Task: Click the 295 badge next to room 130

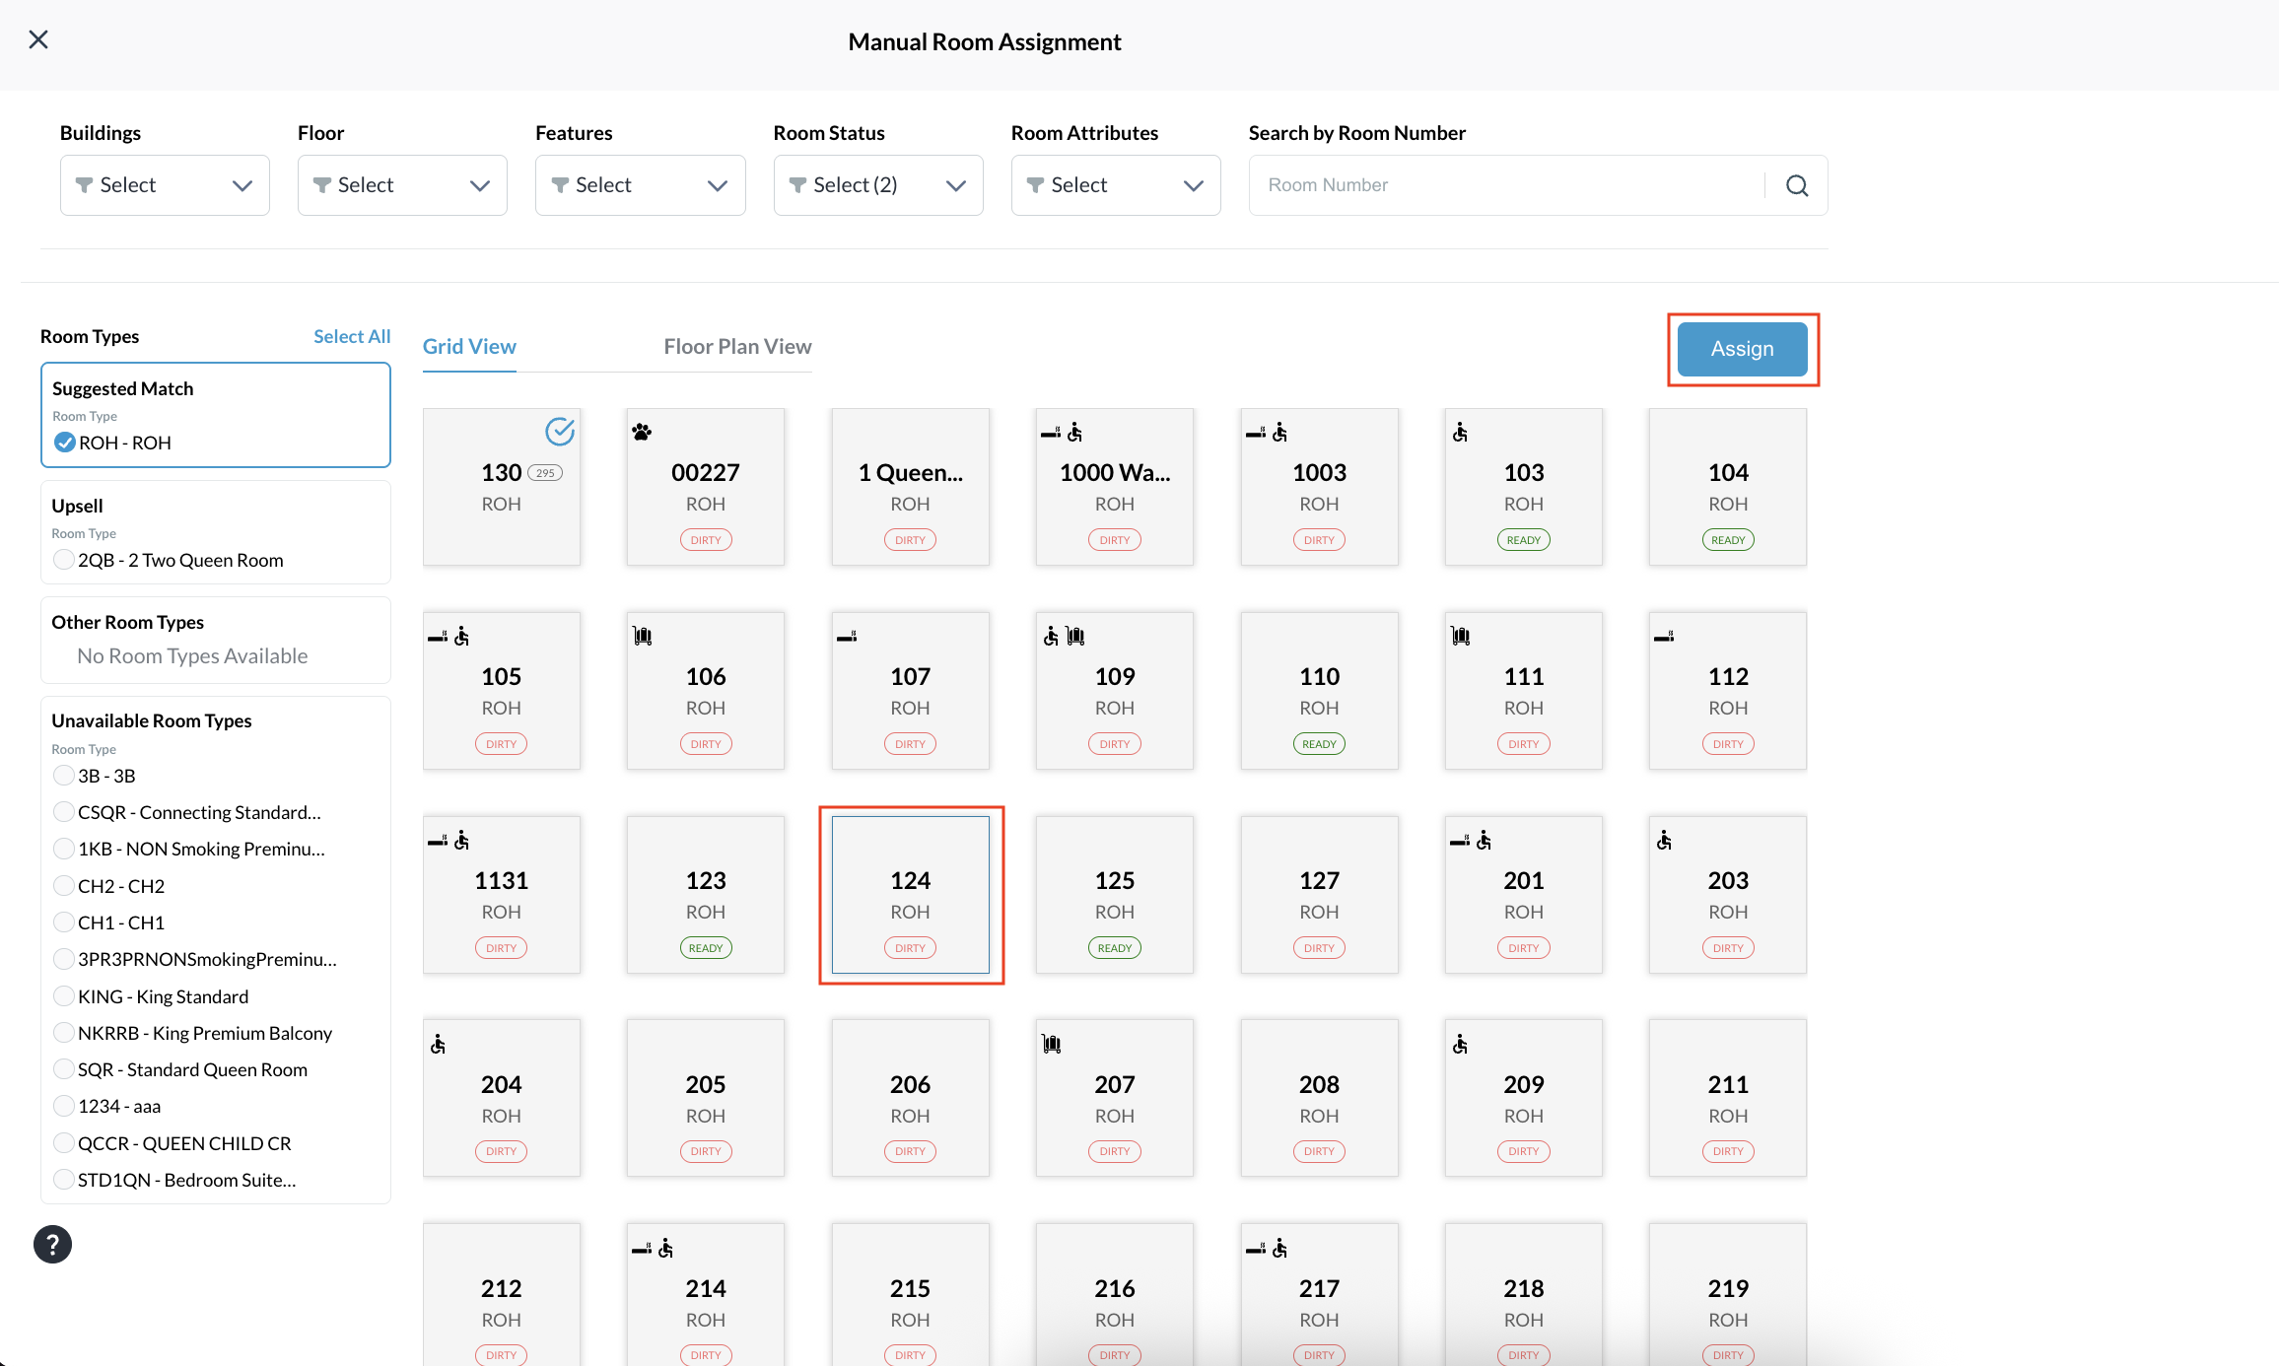Action: 545,473
